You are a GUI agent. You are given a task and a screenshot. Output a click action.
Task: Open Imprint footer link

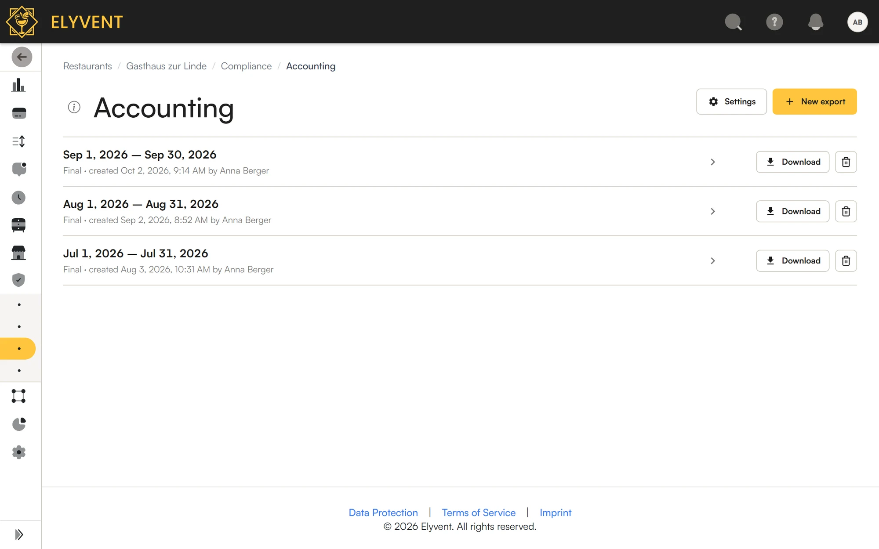(556, 513)
